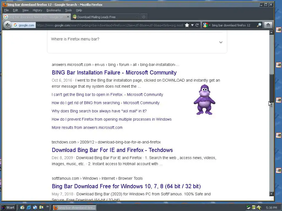Click the search box with bing bar query
This screenshot has width=282, height=211.
(233, 25)
